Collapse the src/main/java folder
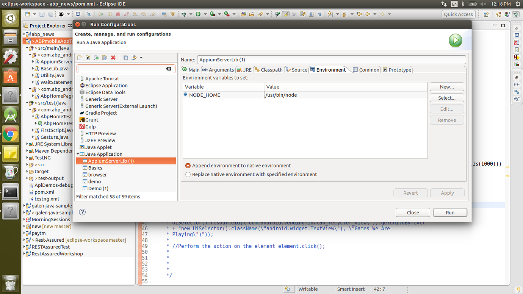This screenshot has height=294, width=523. (x=27, y=48)
